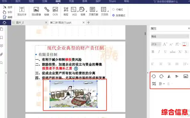Click the 裁剪 crop page tool
190x118 pixels.
coord(66,11)
